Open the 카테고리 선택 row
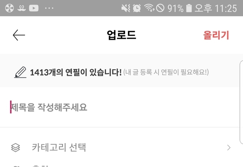 click(121, 147)
